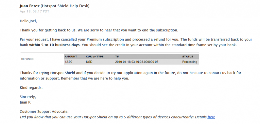
Task: Click the Apr 18, 03:17 PDT timestamp
Action: [35, 11]
